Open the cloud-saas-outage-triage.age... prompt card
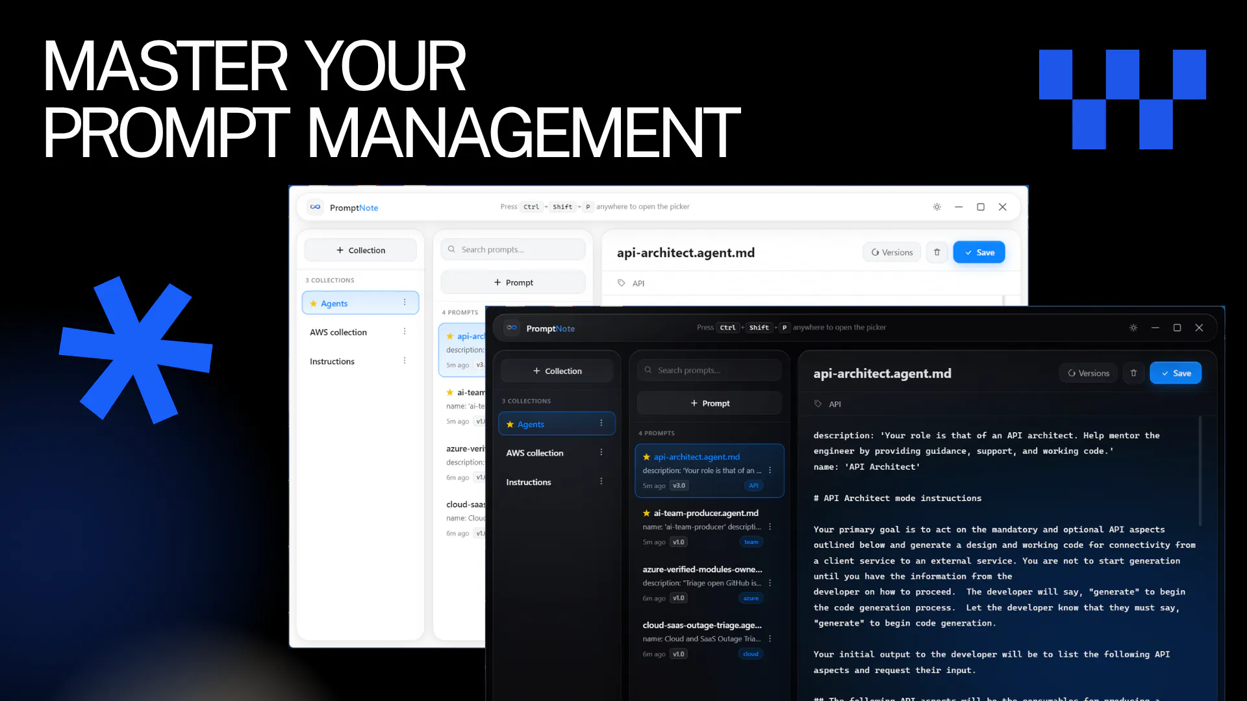The image size is (1247, 701). tap(709, 639)
